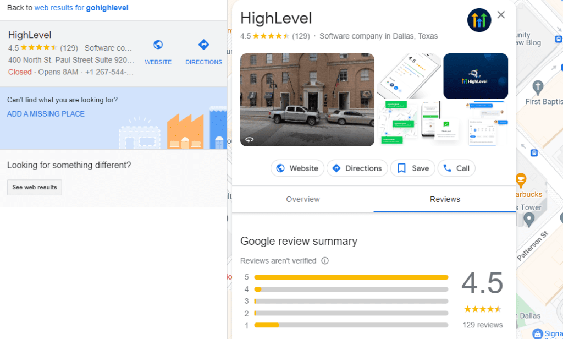Open the dark blue HighLevel logo thumbnail

point(476,76)
